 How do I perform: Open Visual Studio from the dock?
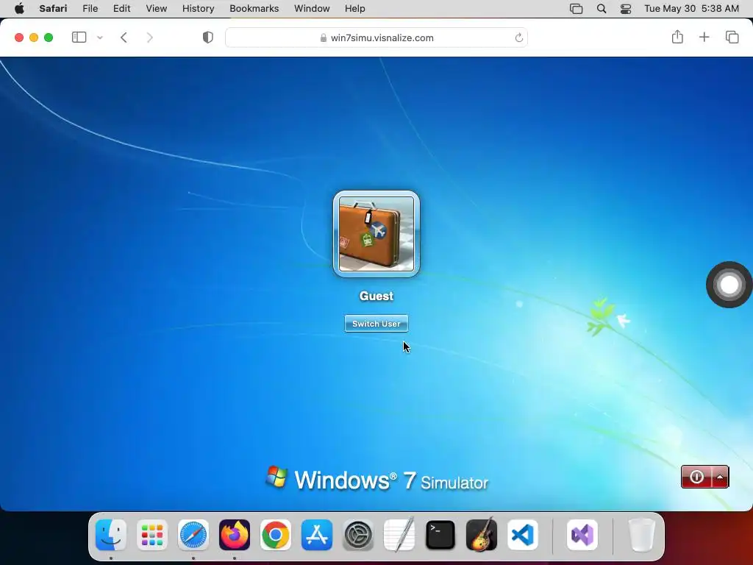(x=582, y=535)
